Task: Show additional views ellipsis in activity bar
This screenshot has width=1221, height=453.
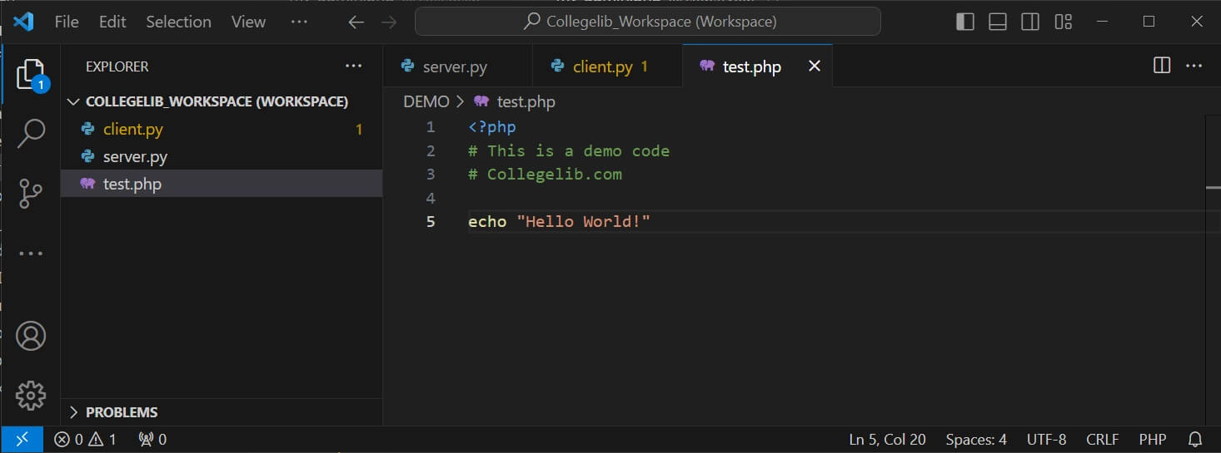Action: [31, 254]
